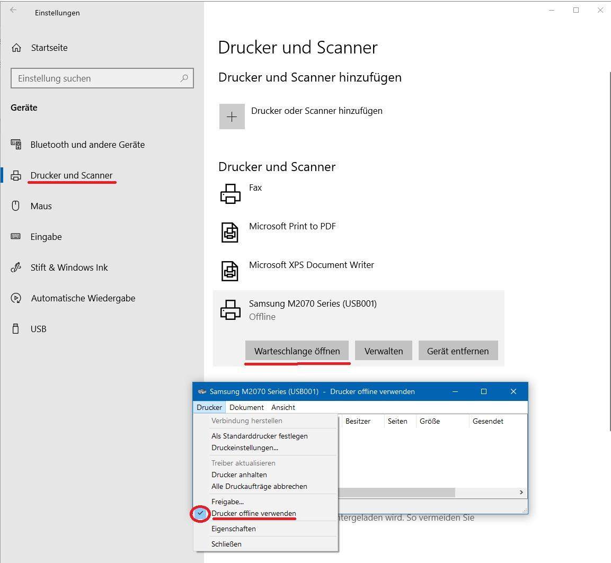Disable Drucker offline verwenden checkmark

[254, 513]
